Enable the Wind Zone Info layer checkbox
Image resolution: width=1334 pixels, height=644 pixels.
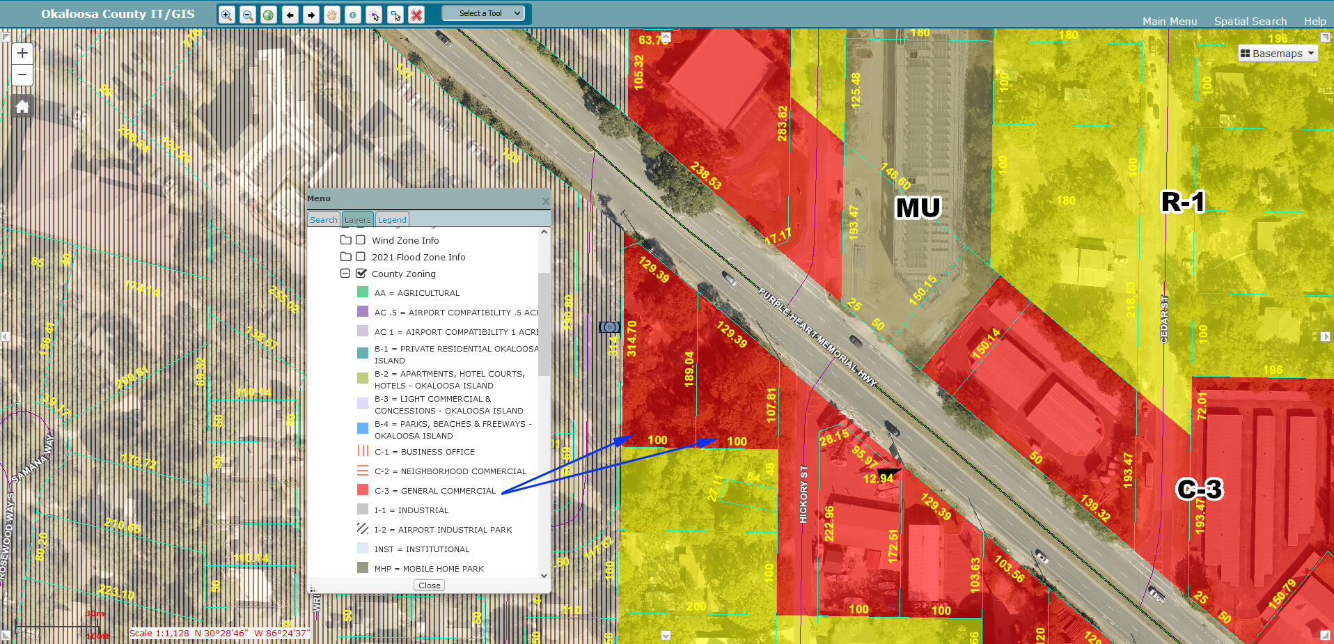pos(361,240)
